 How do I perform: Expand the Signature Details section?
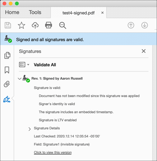tap(30, 129)
